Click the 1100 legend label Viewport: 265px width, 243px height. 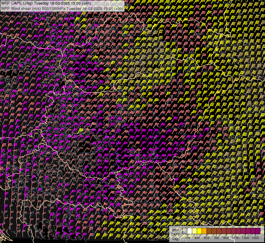point(235,238)
